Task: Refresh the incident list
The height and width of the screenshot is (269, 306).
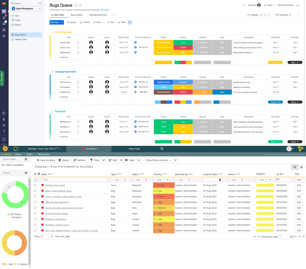Action: coord(79,160)
